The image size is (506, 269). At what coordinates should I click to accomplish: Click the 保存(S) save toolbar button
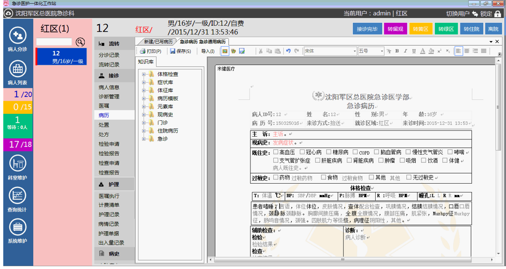[x=180, y=51]
